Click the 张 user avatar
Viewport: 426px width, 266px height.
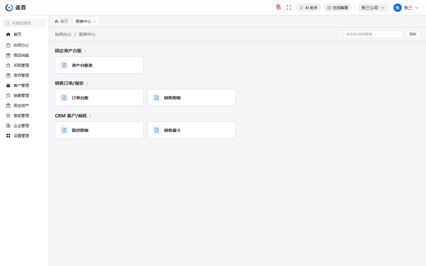pos(397,8)
